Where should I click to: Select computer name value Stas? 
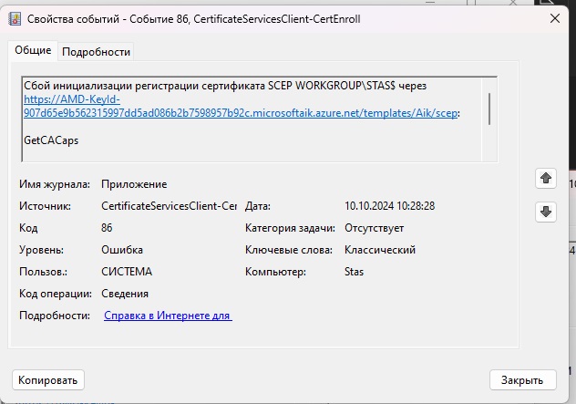(x=354, y=272)
